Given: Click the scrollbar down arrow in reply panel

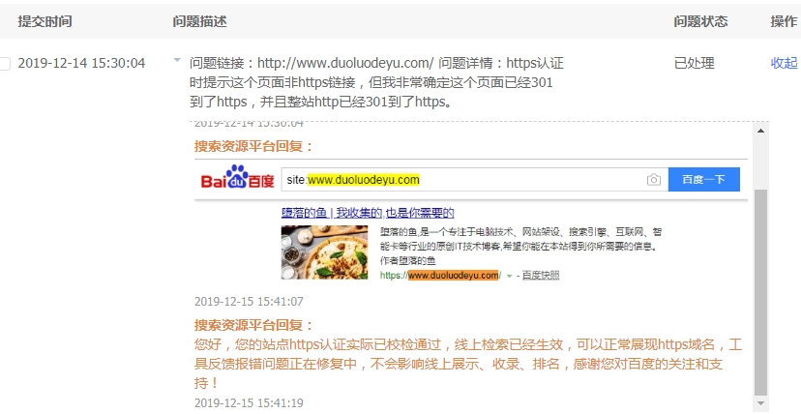Looking at the screenshot, I should tap(760, 403).
